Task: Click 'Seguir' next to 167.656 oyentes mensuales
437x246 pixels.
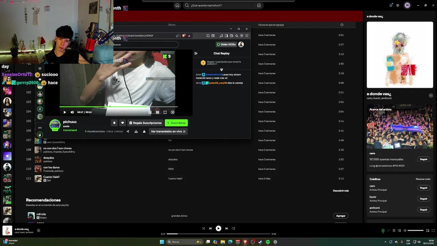Action: (424, 159)
